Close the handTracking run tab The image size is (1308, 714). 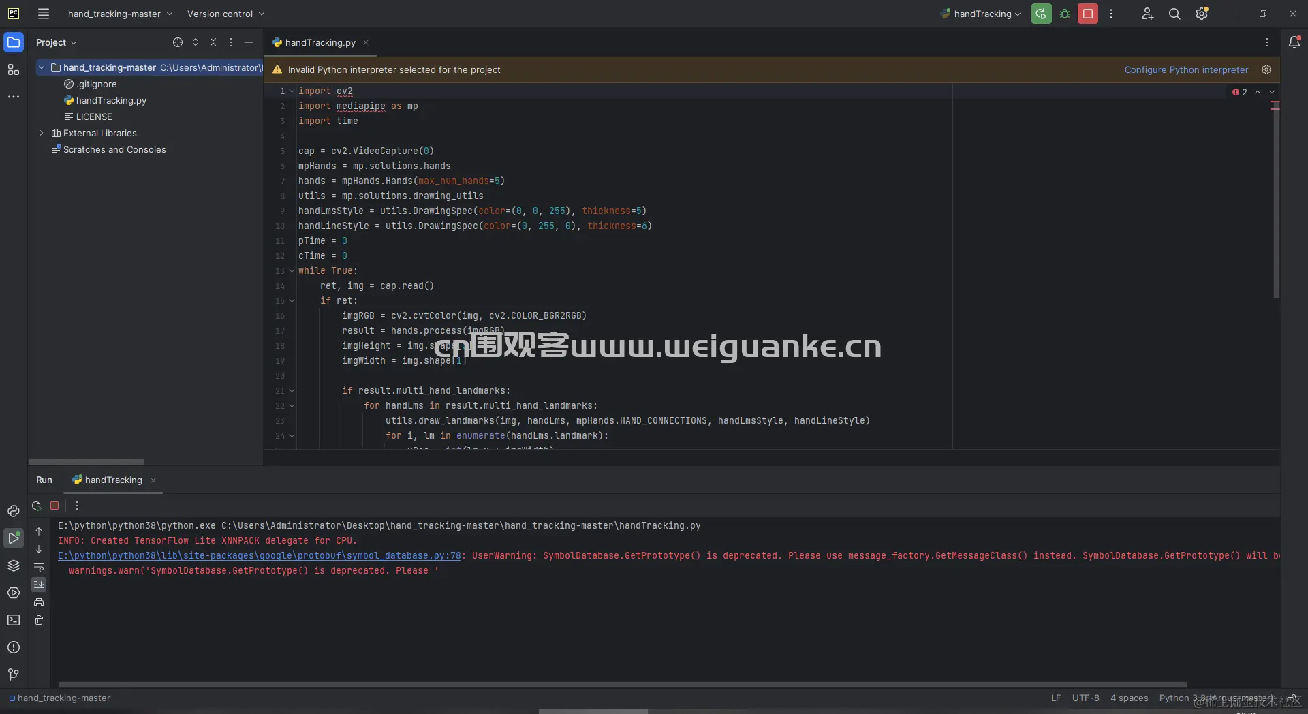coord(153,480)
